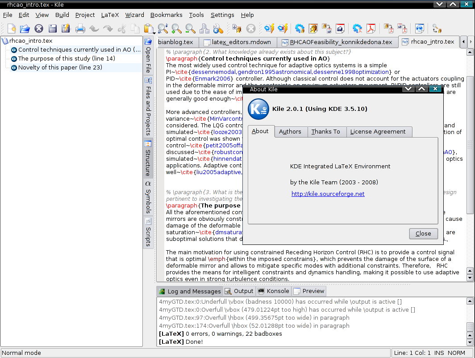Open the Paste icon's dropdown arrow
The height and width of the screenshot is (358, 475).
point(154,33)
